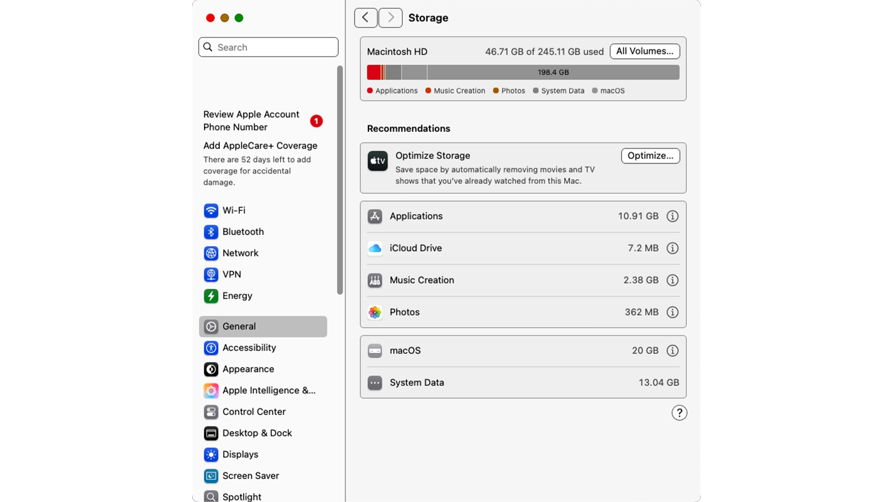Screen dimensions: 893x502
Task: Open Desktop & Dock icon
Action: (x=211, y=434)
